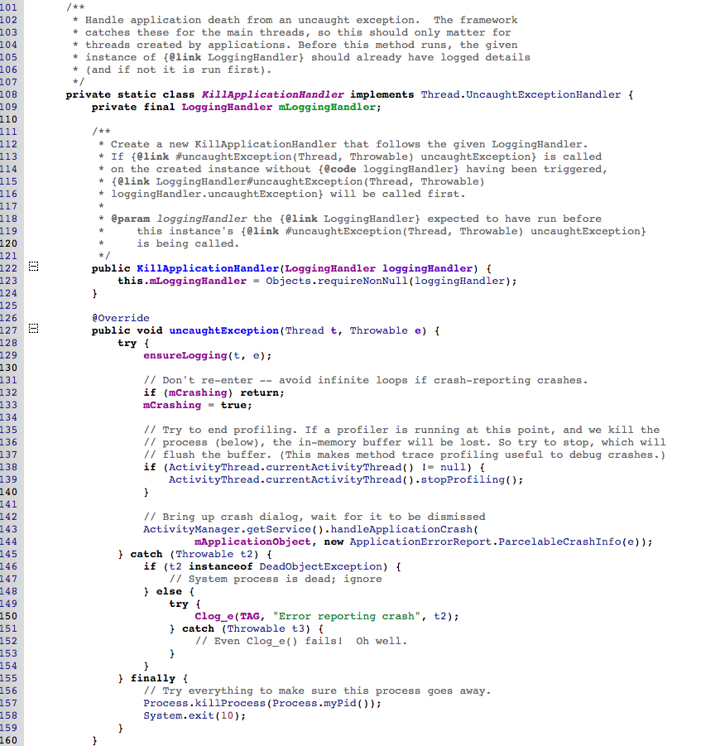
Task: Collapse the KillApplicationHandler constructor fold region
Action: 32,267
